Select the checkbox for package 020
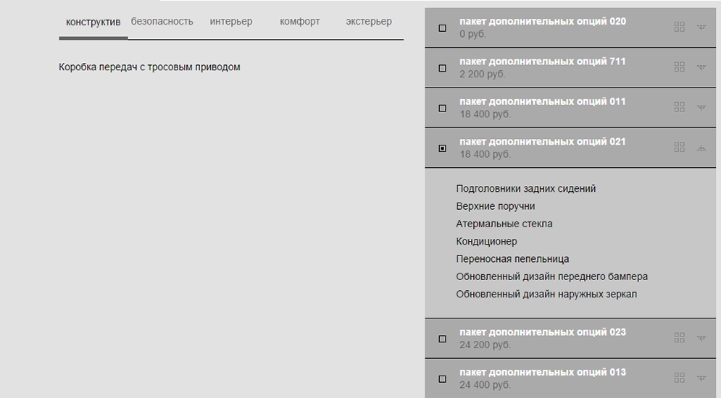721x398 pixels. pyautogui.click(x=443, y=28)
